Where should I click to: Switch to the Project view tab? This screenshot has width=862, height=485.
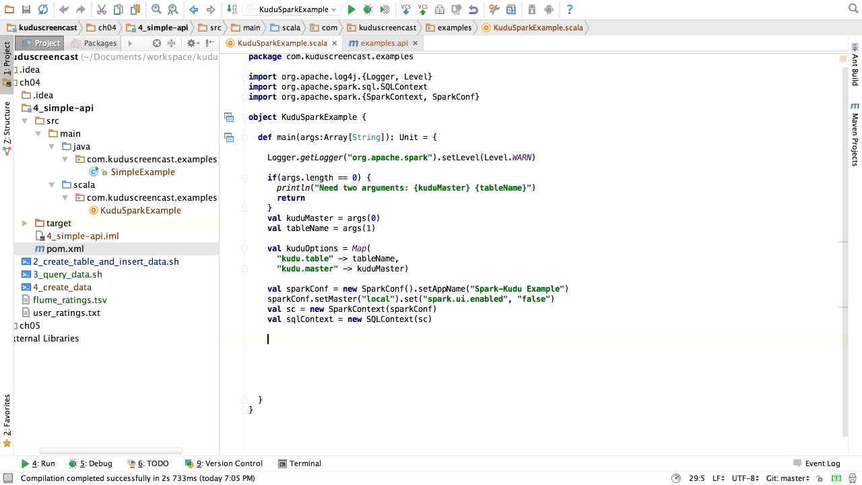pyautogui.click(x=41, y=43)
